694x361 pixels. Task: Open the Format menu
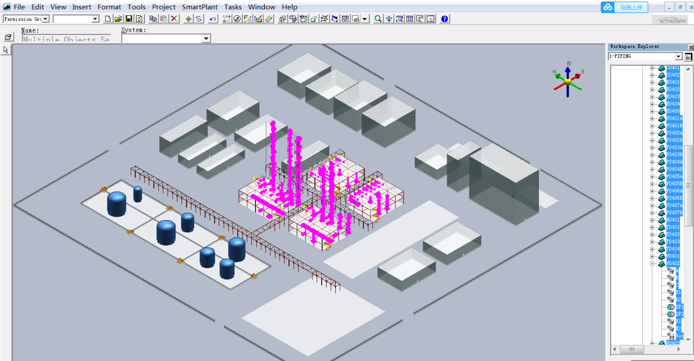point(109,7)
